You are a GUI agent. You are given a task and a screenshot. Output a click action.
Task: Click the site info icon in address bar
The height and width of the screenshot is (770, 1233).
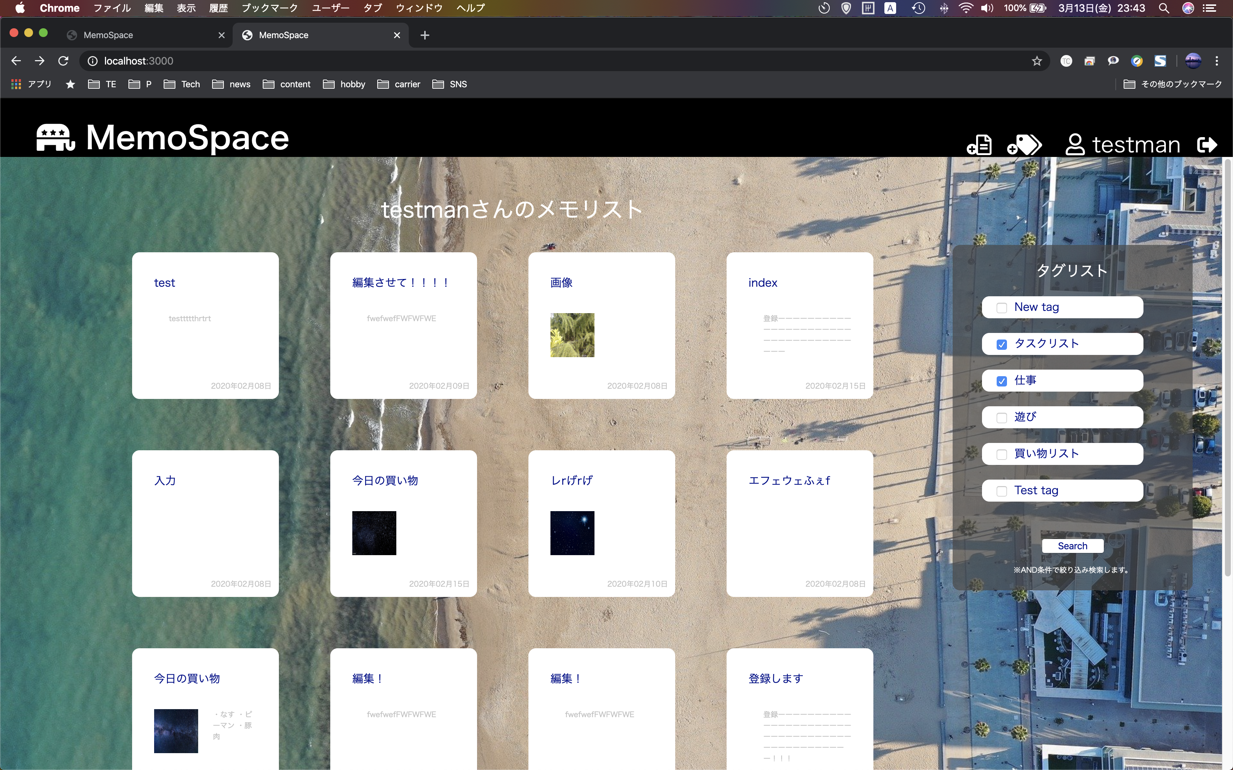pyautogui.click(x=93, y=61)
